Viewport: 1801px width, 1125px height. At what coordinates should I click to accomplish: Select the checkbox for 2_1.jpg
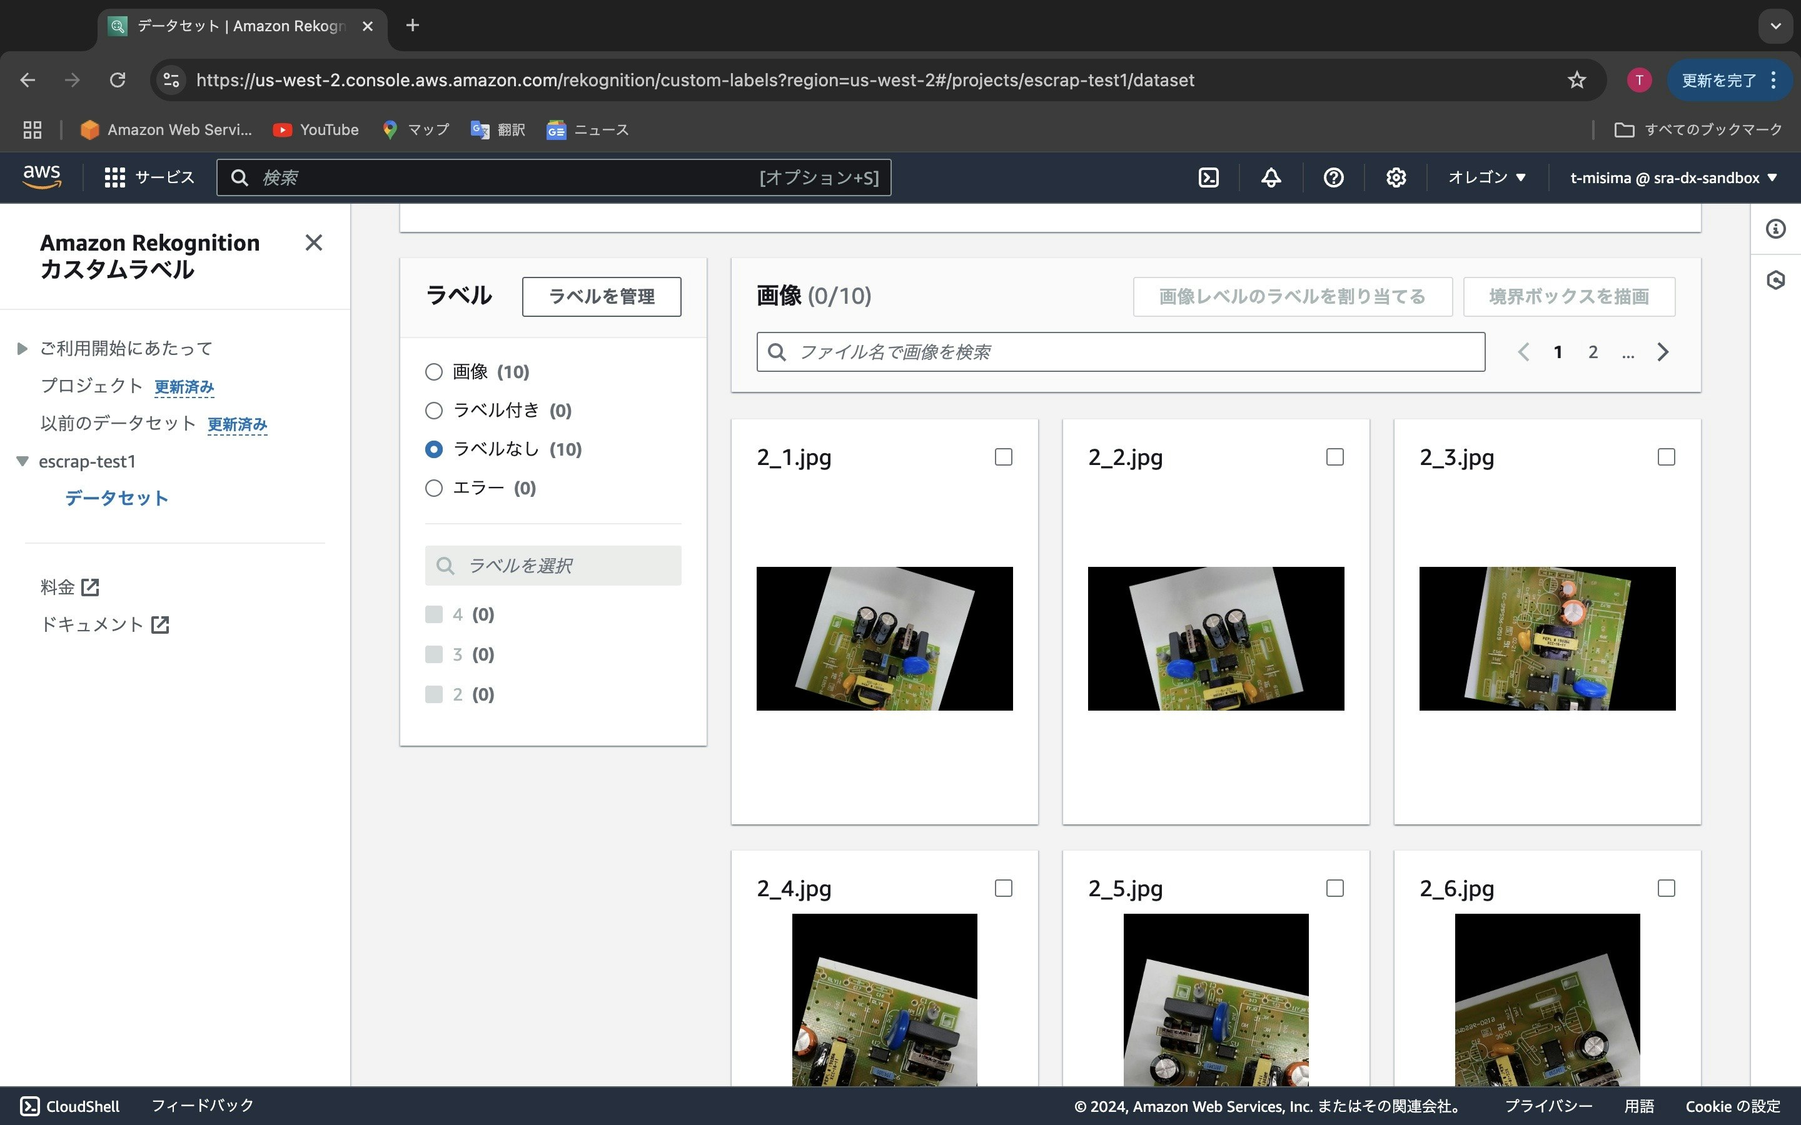click(1003, 457)
